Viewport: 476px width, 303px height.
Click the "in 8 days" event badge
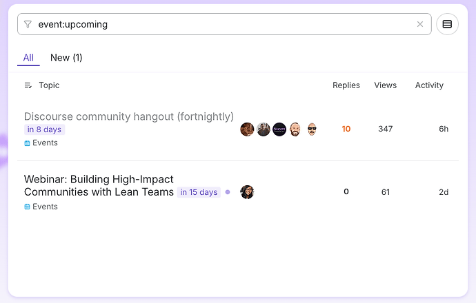pos(44,129)
